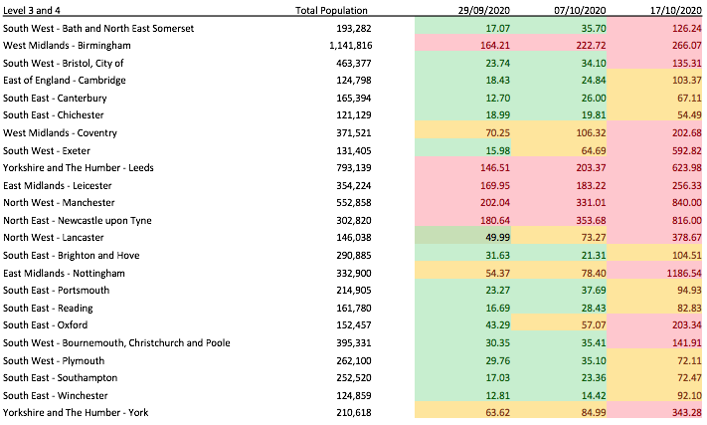Click the Total Population column header
Screen dimensions: 707x425
pos(331,10)
